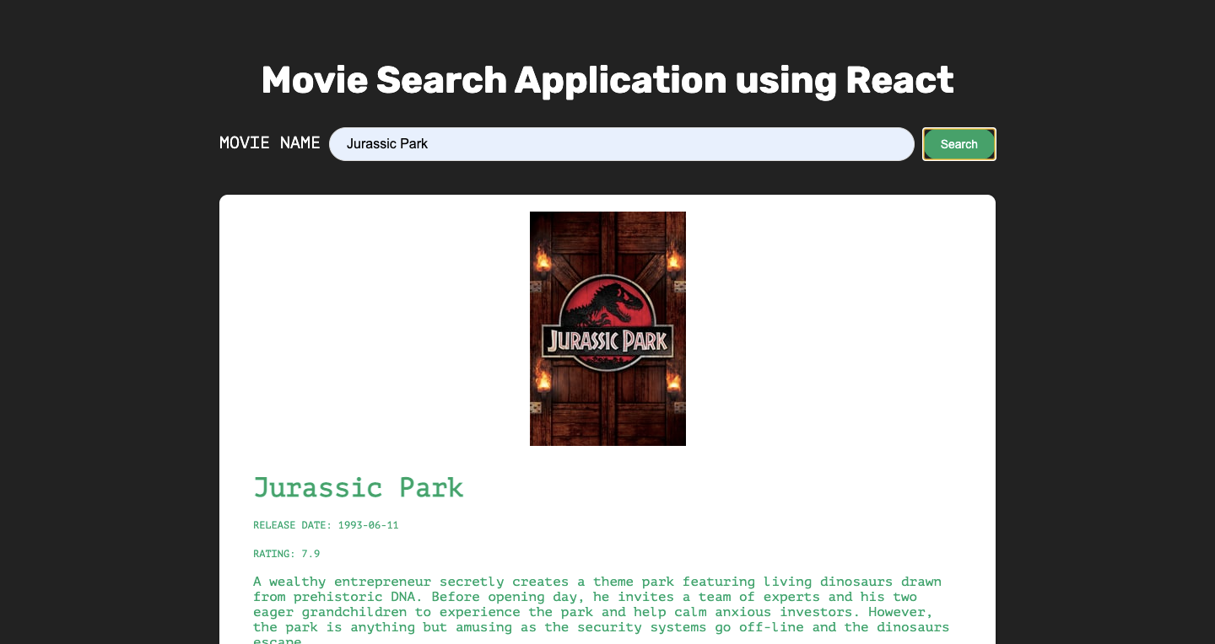Click the green Search button
This screenshot has height=644, width=1215.
(x=958, y=144)
